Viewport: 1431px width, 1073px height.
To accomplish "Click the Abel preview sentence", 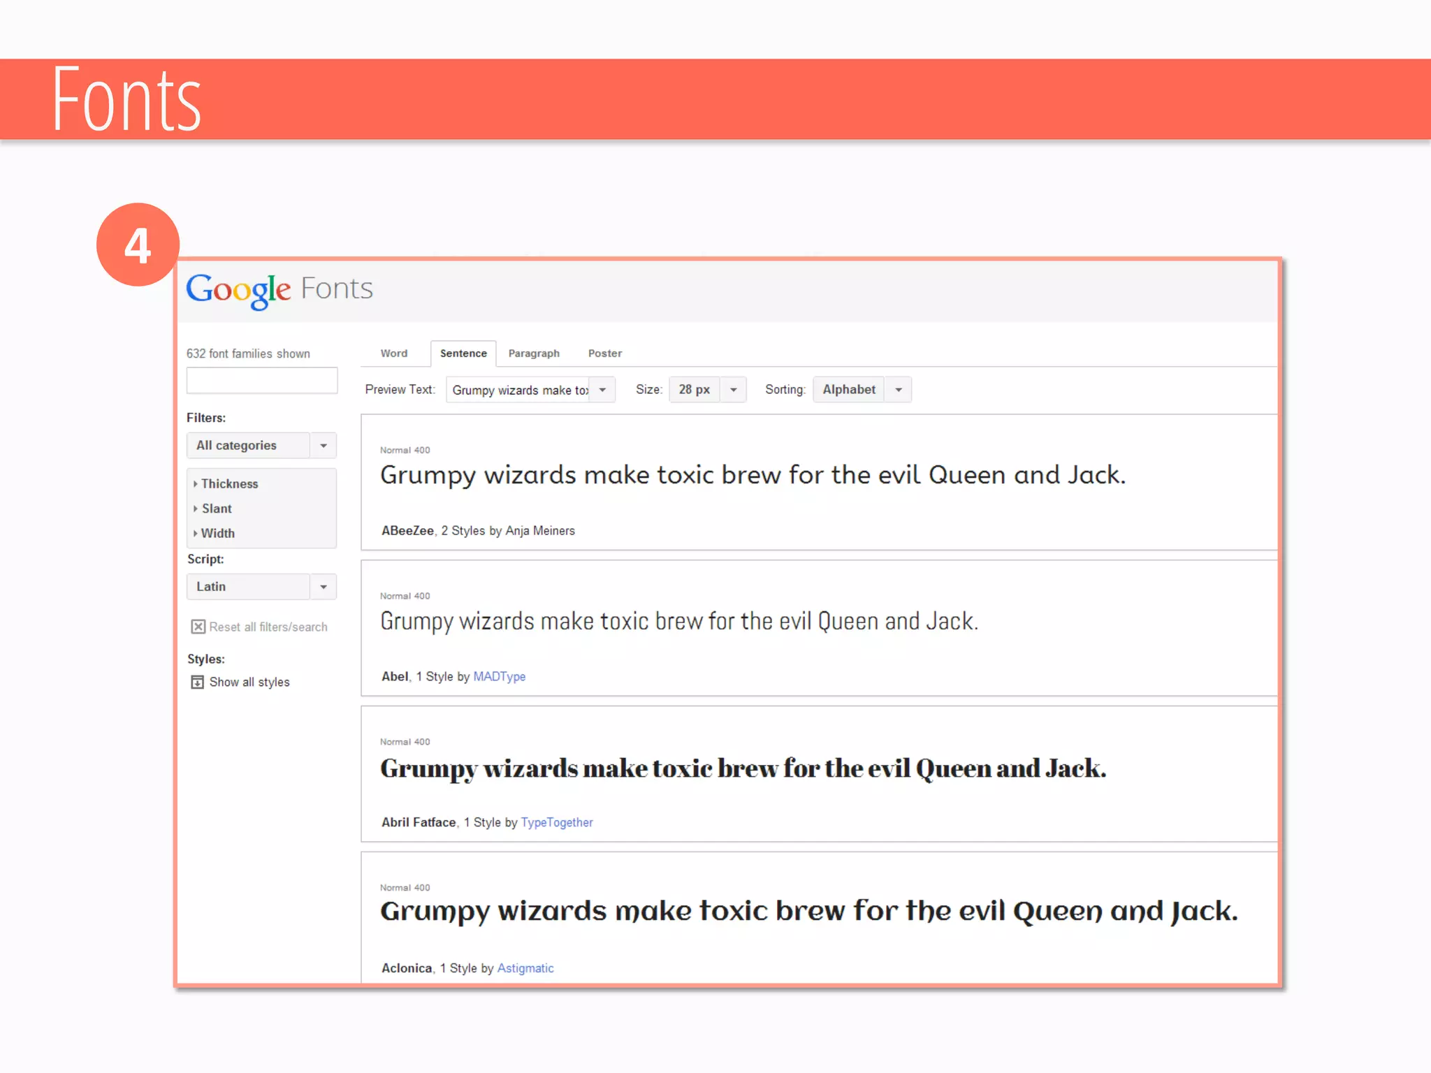I will (x=679, y=622).
